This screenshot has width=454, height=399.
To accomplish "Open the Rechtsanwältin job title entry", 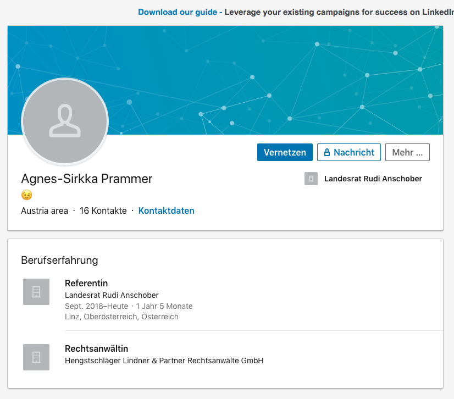I will click(x=96, y=348).
